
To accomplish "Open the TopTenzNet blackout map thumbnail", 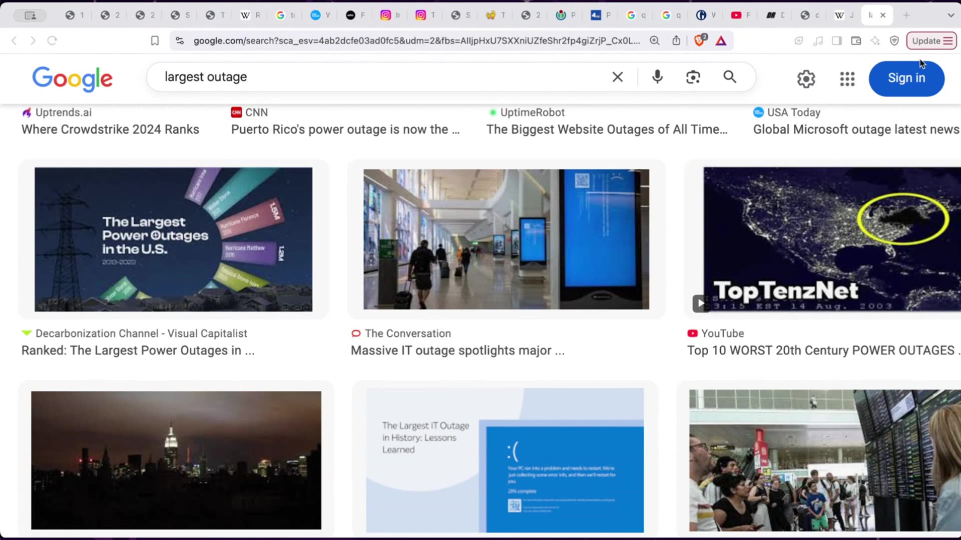I will pos(832,239).
